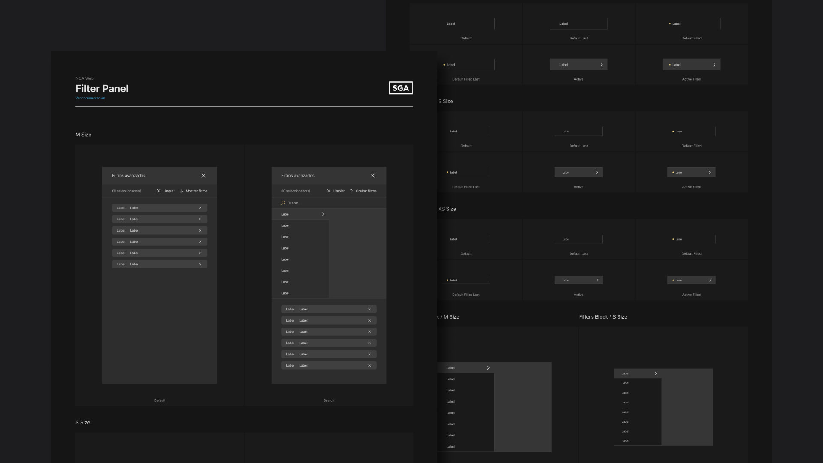Click the chevron on the XS Size Active Filled item
823x463 pixels.
coord(710,280)
